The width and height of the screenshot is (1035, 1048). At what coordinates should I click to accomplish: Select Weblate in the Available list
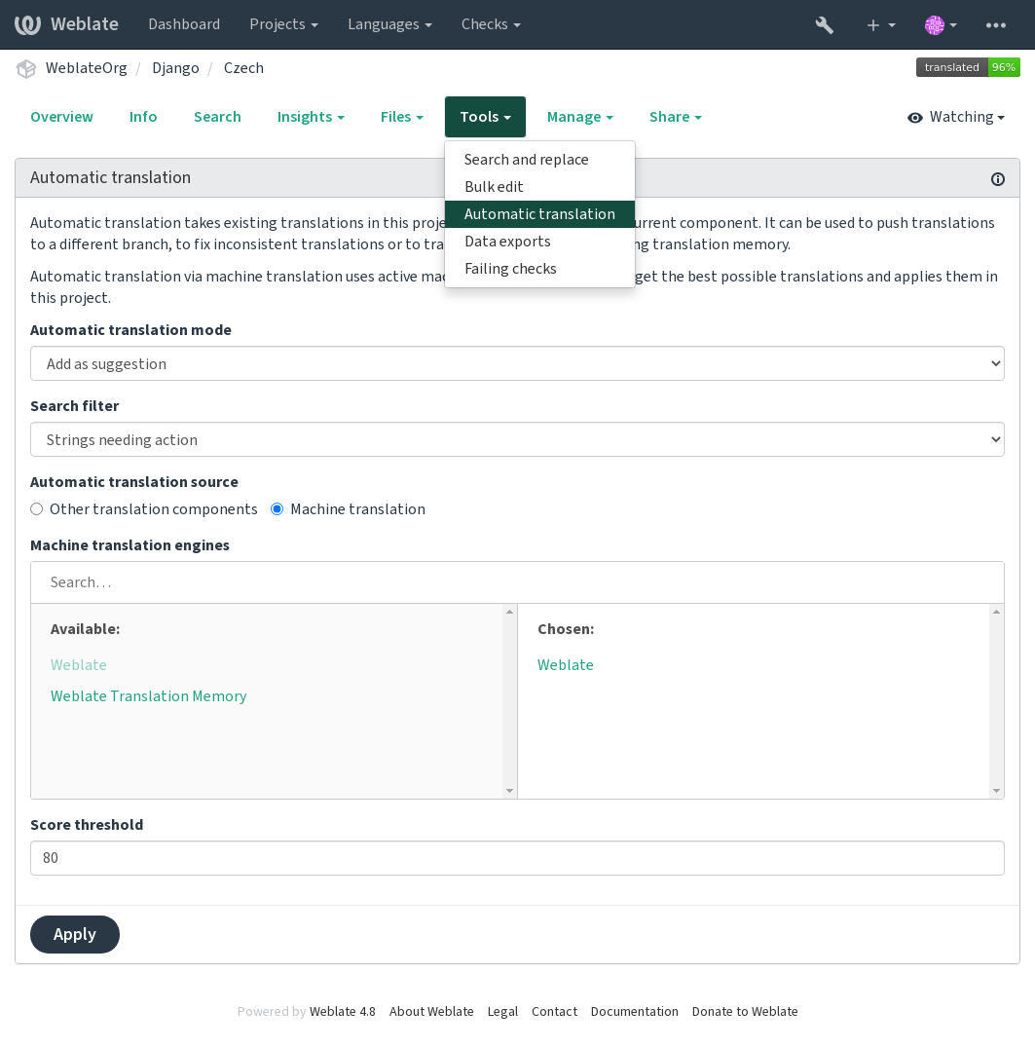(x=79, y=665)
